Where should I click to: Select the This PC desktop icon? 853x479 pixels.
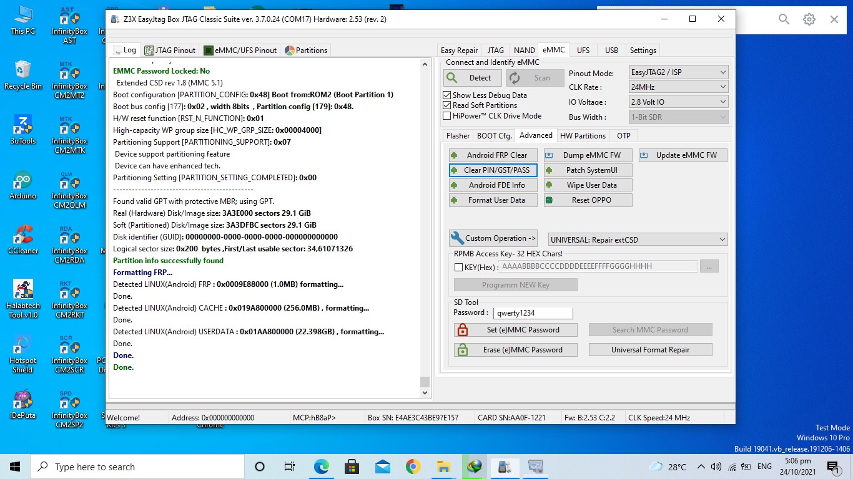click(x=22, y=20)
